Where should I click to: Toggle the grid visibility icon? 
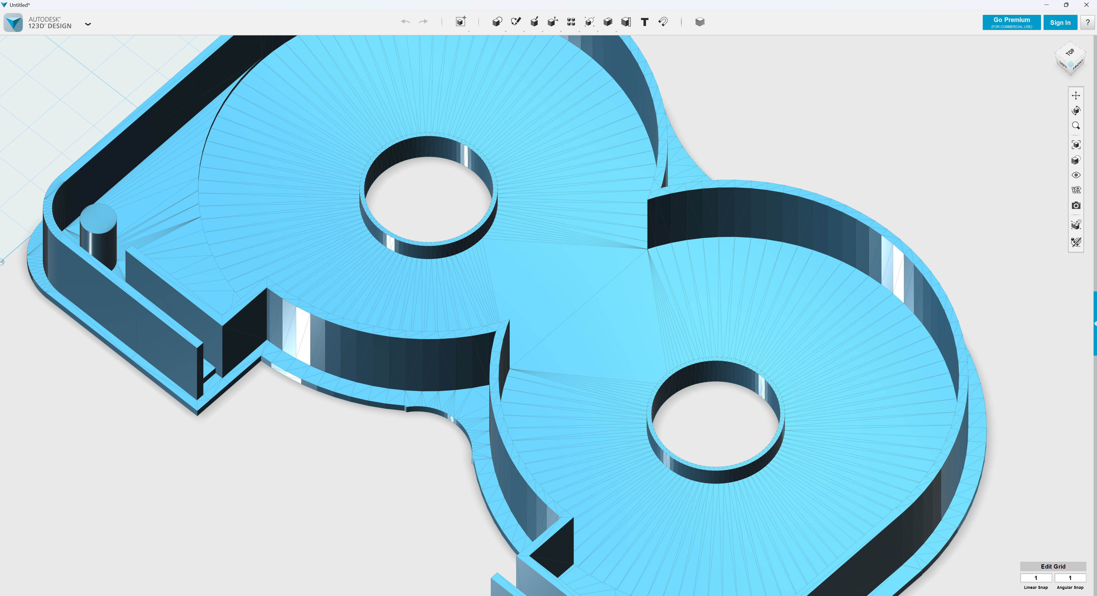click(1076, 190)
